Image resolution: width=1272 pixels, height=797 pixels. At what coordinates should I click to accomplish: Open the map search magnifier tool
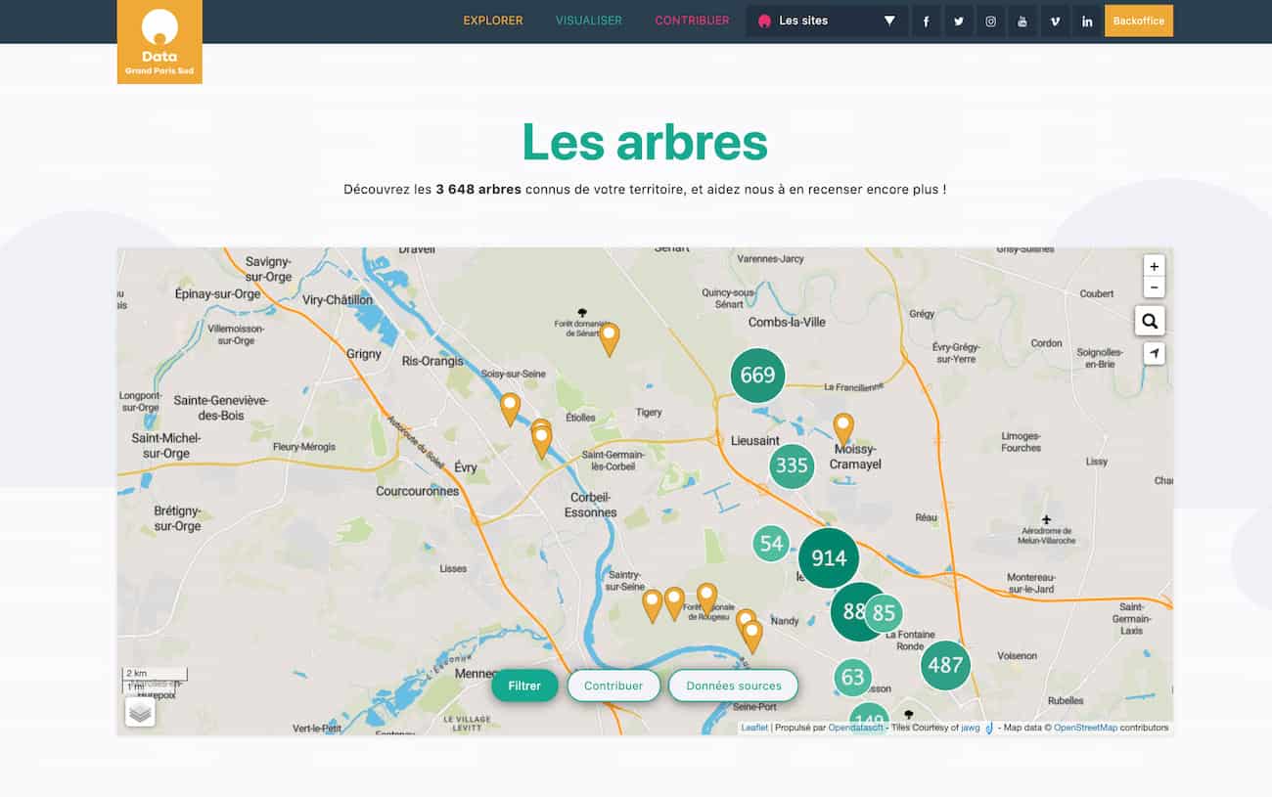[x=1150, y=321]
